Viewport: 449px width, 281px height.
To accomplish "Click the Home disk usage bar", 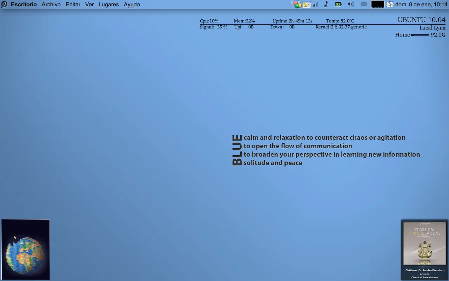I will pyautogui.click(x=420, y=35).
